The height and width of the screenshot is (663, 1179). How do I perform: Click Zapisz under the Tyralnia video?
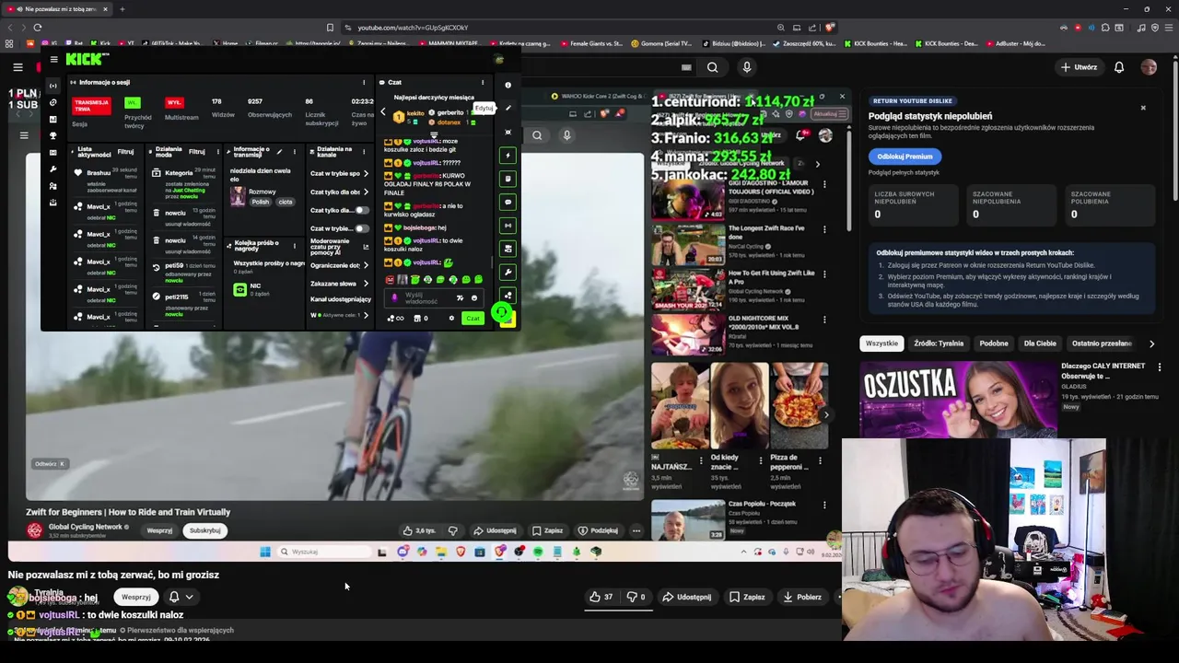[747, 597]
